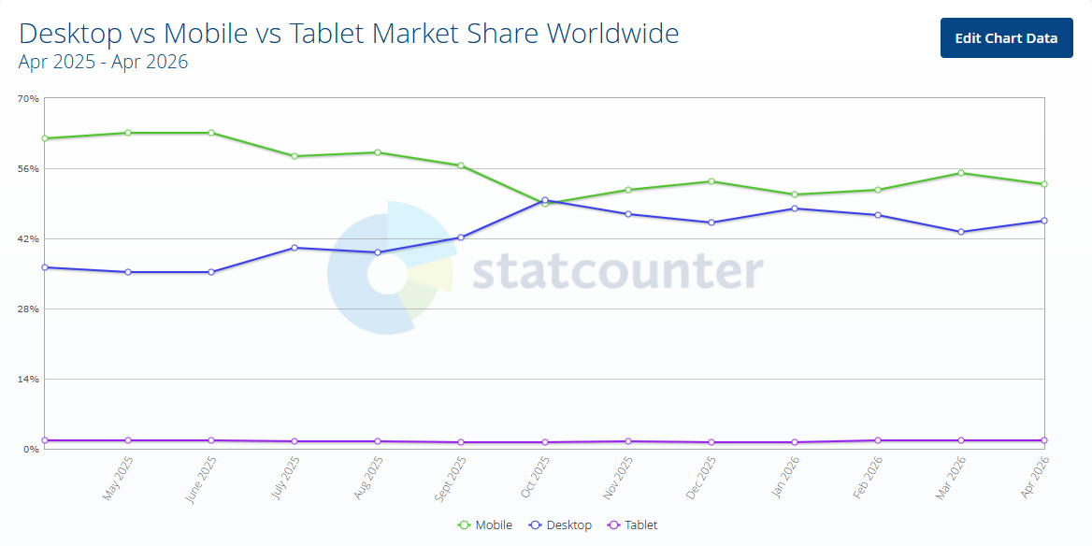The image size is (1092, 546).
Task: Select Mobile data point at Apr 2026
Action: pyautogui.click(x=1044, y=184)
